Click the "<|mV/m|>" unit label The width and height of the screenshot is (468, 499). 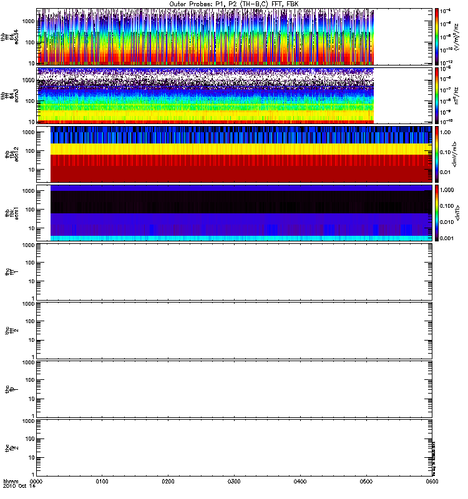[455, 154]
